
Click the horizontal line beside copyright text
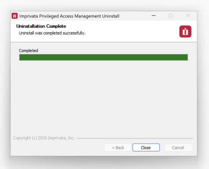click(134, 138)
